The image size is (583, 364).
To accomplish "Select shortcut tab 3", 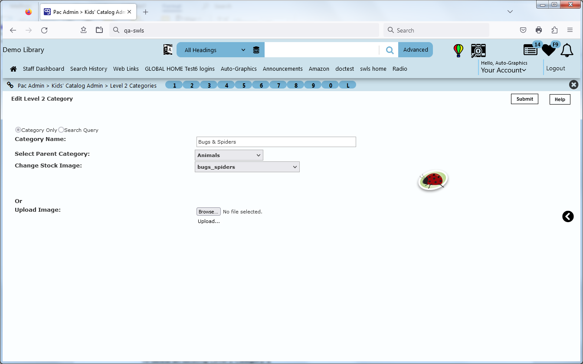I will point(209,85).
